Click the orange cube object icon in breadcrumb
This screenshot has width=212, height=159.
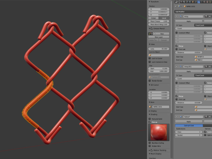click(185, 6)
